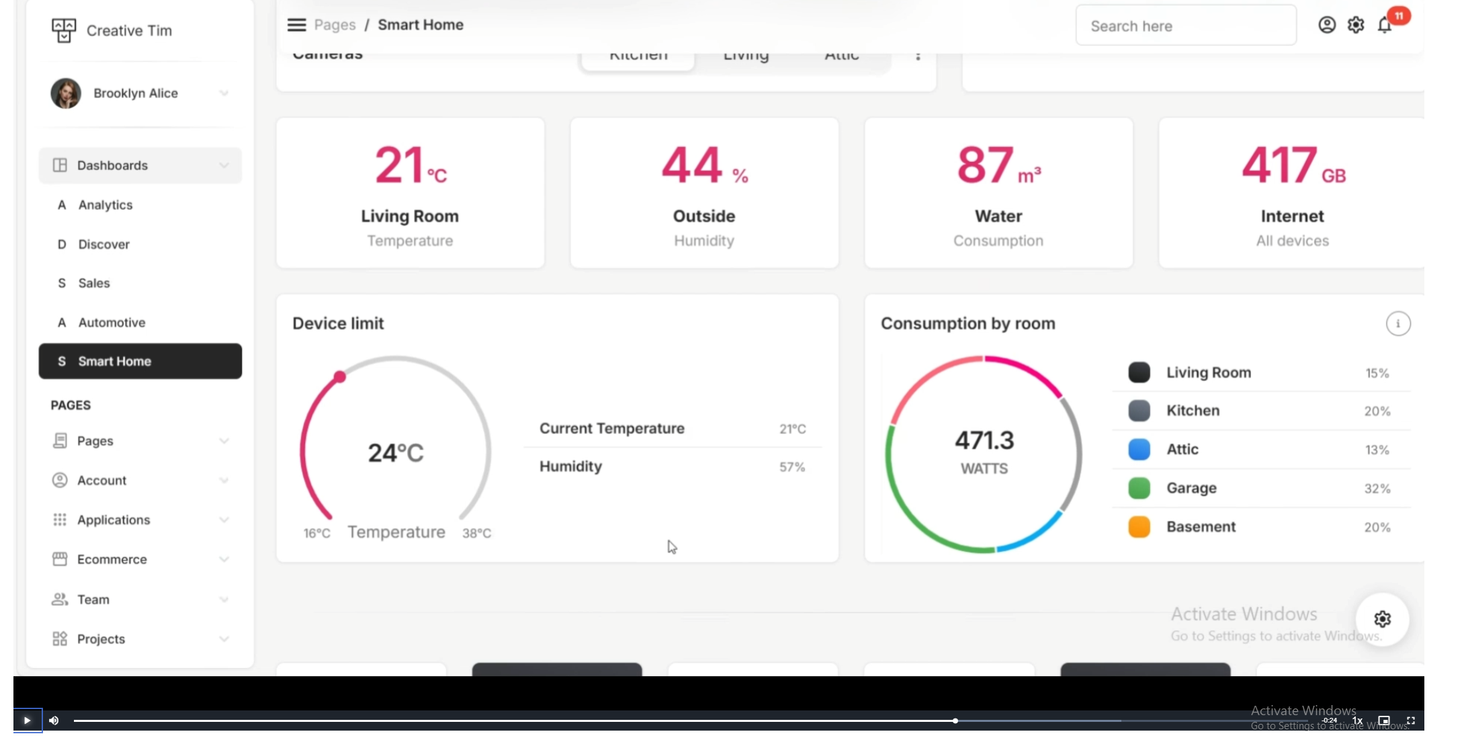Viewport: 1464px width, 738px height.
Task: Click the info icon on Consumption card
Action: tap(1397, 323)
